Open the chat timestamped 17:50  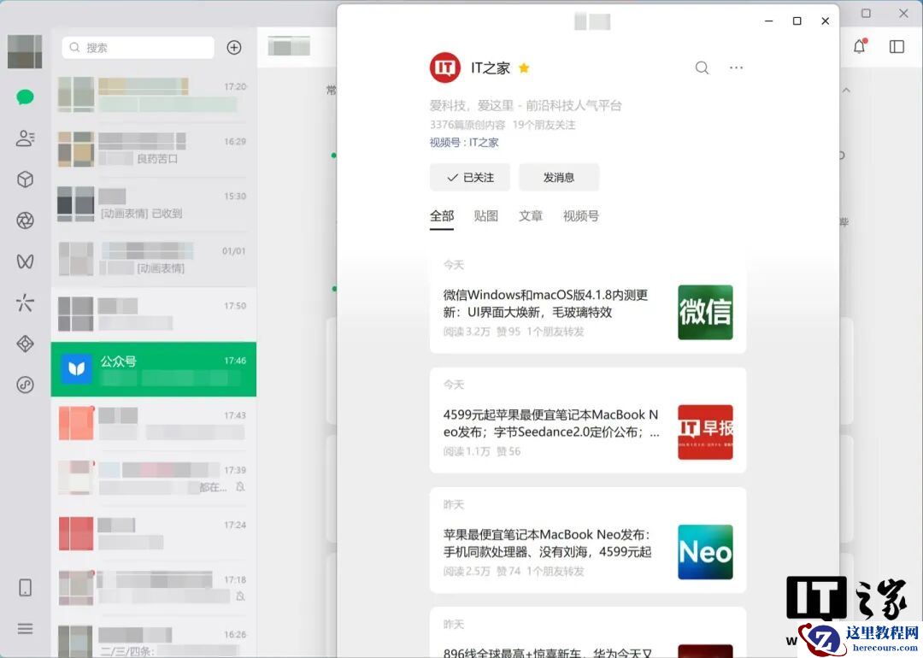click(154, 314)
